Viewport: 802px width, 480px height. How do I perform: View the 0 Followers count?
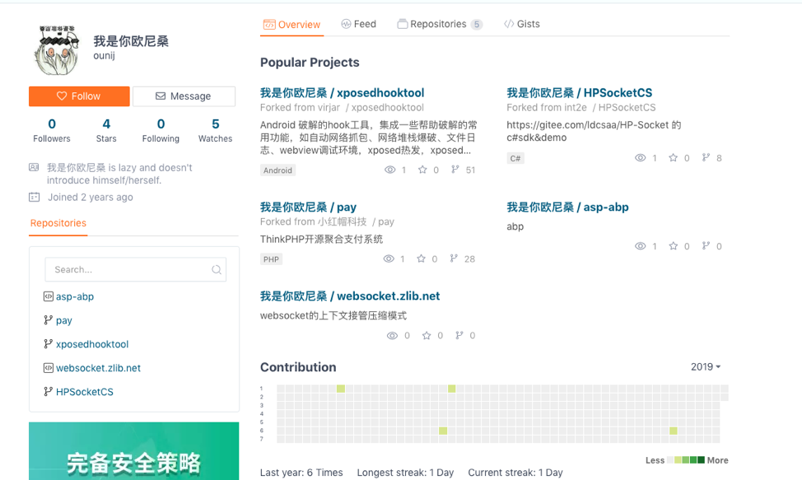coord(52,130)
